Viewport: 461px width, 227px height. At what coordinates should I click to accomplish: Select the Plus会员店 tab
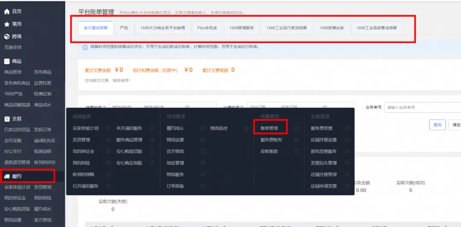(x=207, y=28)
